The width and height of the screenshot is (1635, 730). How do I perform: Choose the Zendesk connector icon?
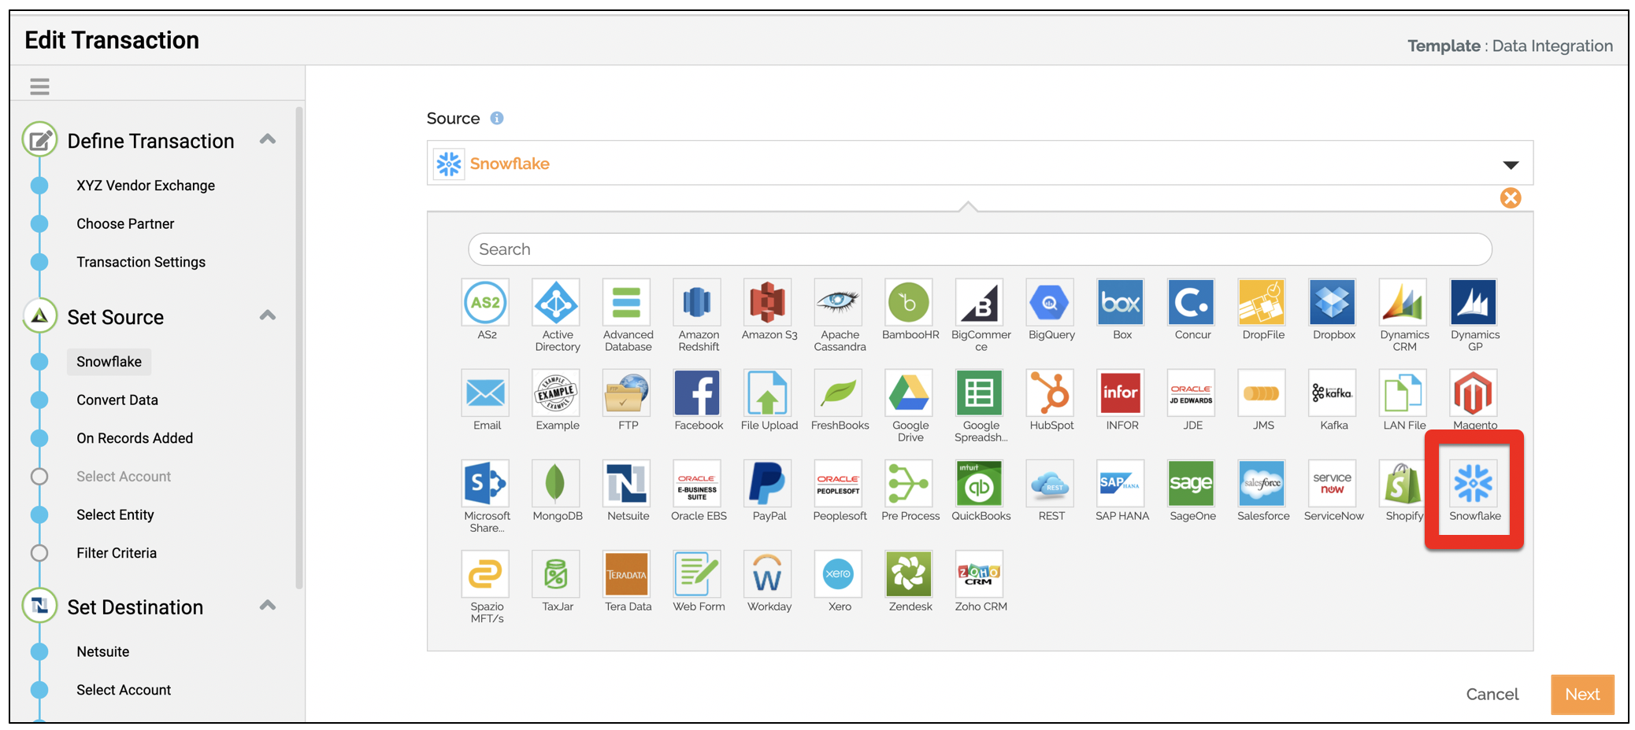909,573
